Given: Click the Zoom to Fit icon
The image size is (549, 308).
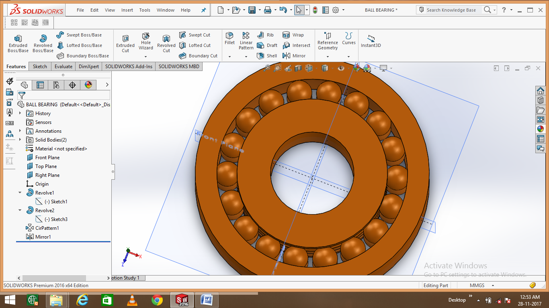Looking at the screenshot, I should [267, 68].
